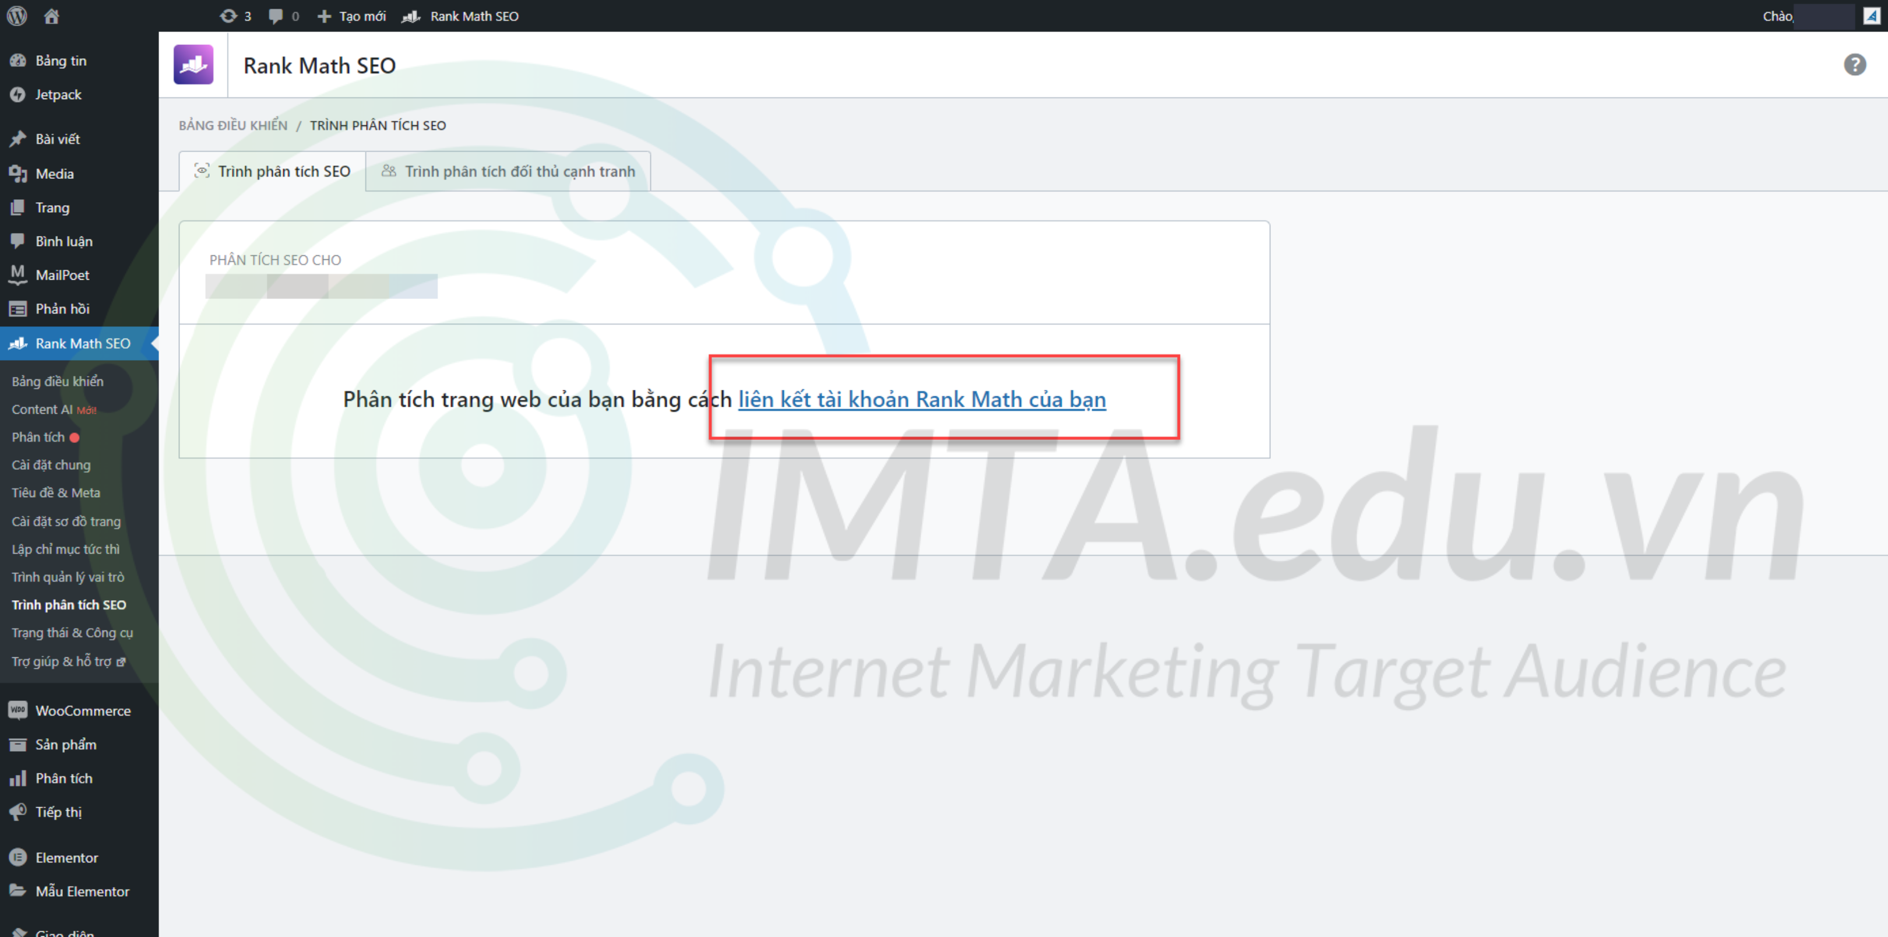Image resolution: width=1888 pixels, height=937 pixels.
Task: Open the help question mark icon
Action: (x=1854, y=65)
